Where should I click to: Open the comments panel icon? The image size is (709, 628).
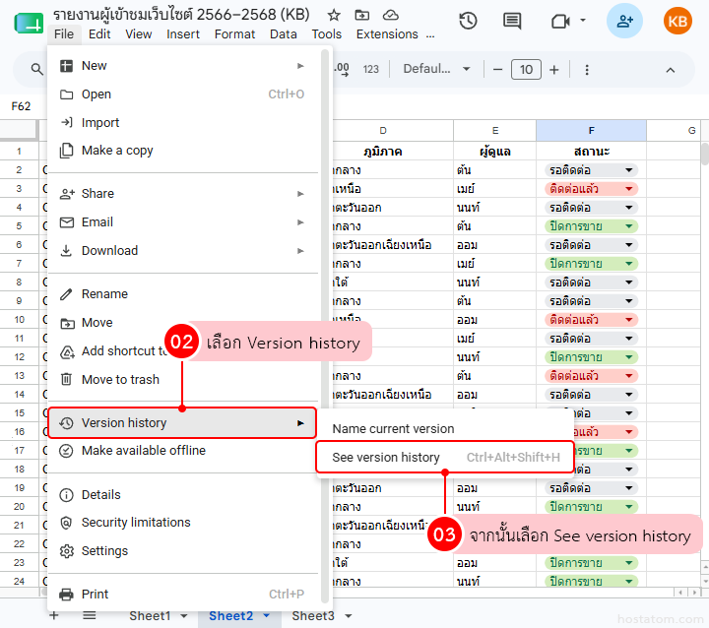coord(511,21)
